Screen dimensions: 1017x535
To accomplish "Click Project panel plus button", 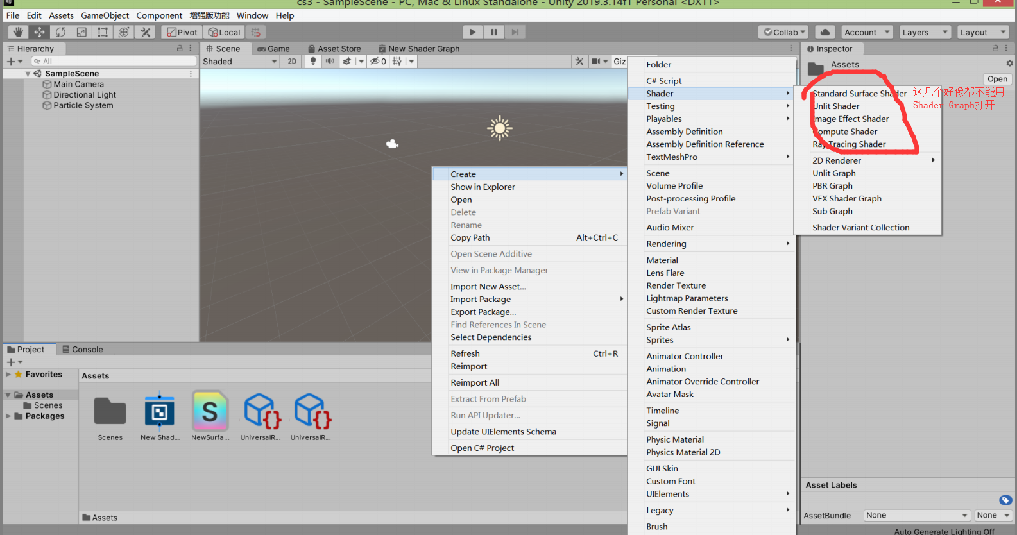I will coord(14,362).
